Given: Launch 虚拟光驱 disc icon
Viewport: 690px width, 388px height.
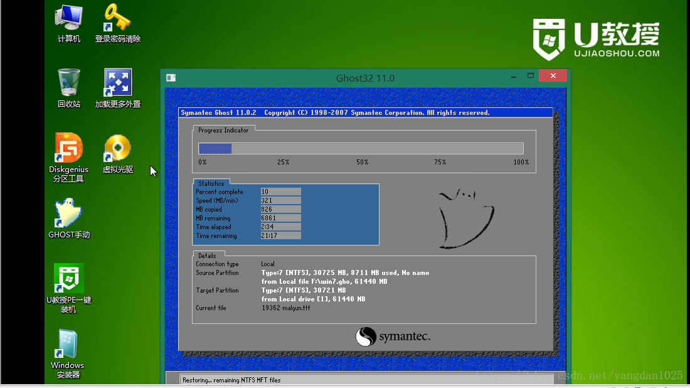Looking at the screenshot, I should 117,154.
